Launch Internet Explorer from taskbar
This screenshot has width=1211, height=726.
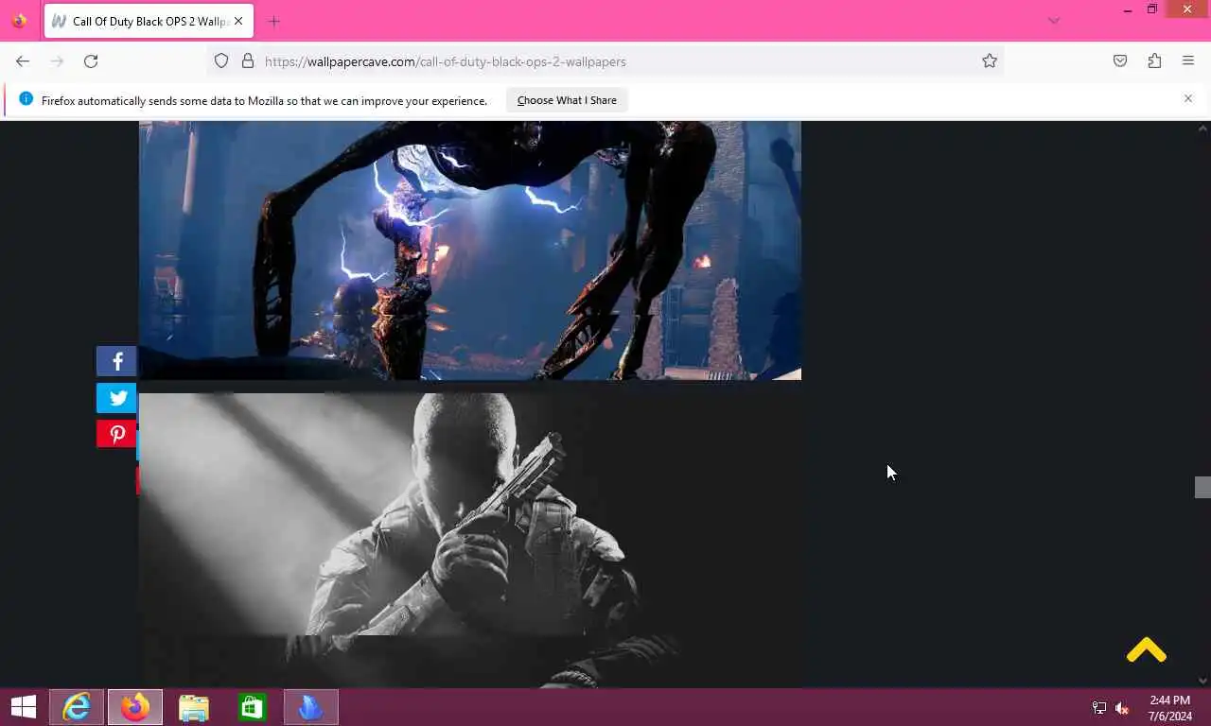[x=77, y=707]
